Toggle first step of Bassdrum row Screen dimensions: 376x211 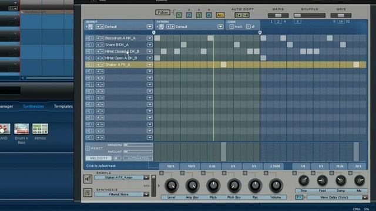(157, 38)
